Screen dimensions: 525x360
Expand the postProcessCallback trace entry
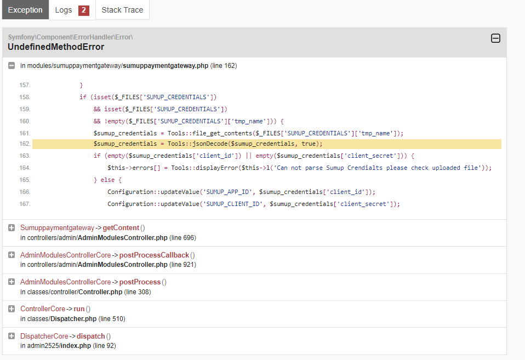pyautogui.click(x=12, y=255)
